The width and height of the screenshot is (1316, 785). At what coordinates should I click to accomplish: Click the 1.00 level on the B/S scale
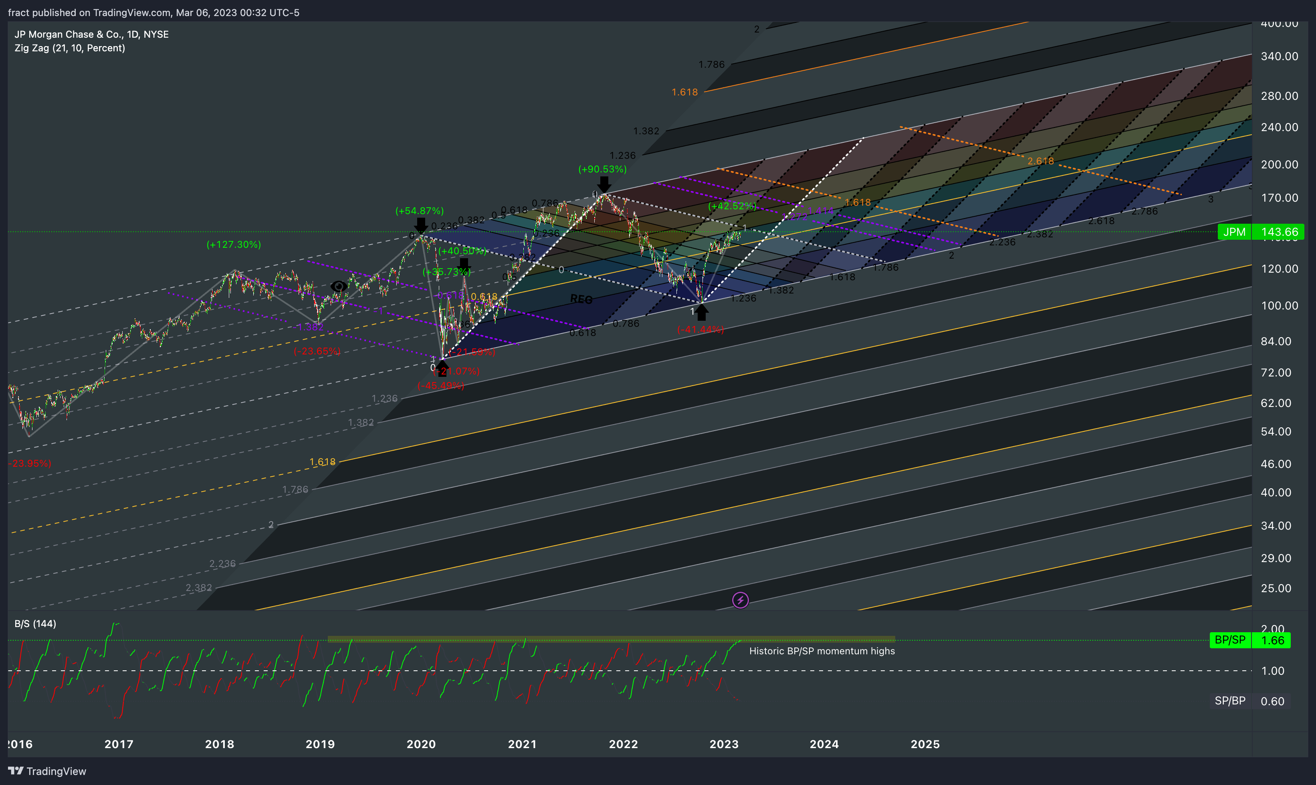pos(1273,671)
